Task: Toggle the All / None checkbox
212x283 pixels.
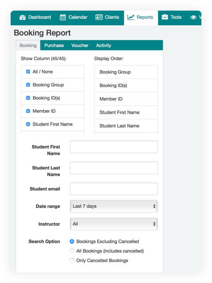Action: (x=28, y=72)
